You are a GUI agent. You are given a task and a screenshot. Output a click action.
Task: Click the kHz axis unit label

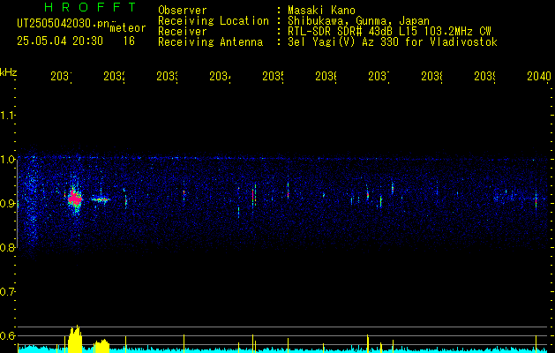(8, 72)
